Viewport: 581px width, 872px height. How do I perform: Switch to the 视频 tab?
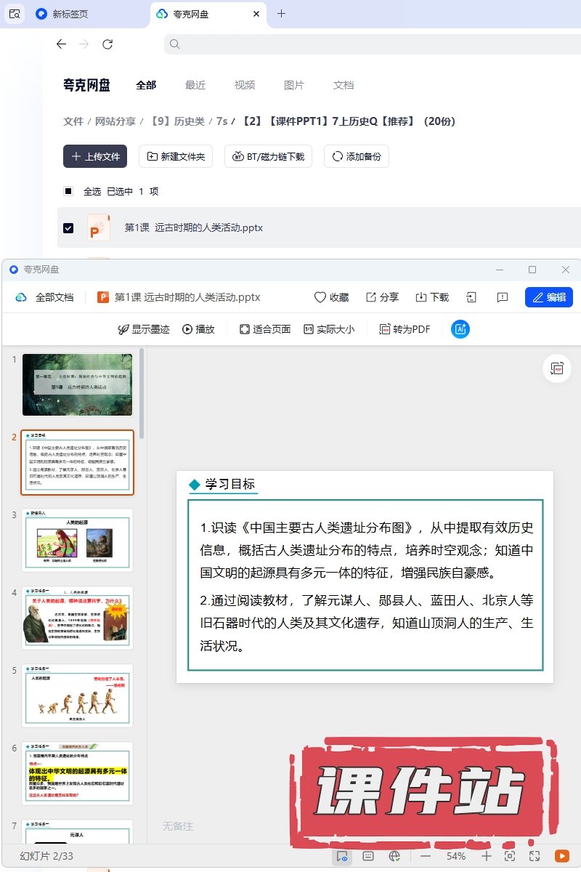(245, 85)
